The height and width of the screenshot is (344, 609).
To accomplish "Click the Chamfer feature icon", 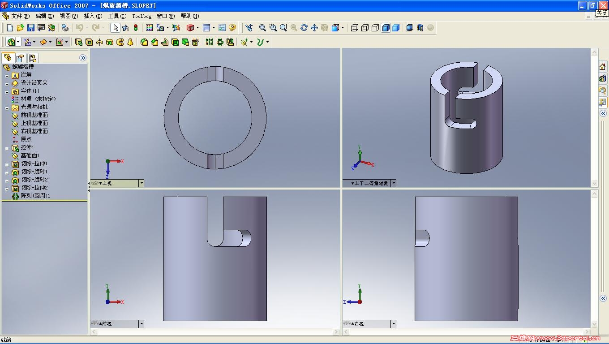I will pos(154,42).
